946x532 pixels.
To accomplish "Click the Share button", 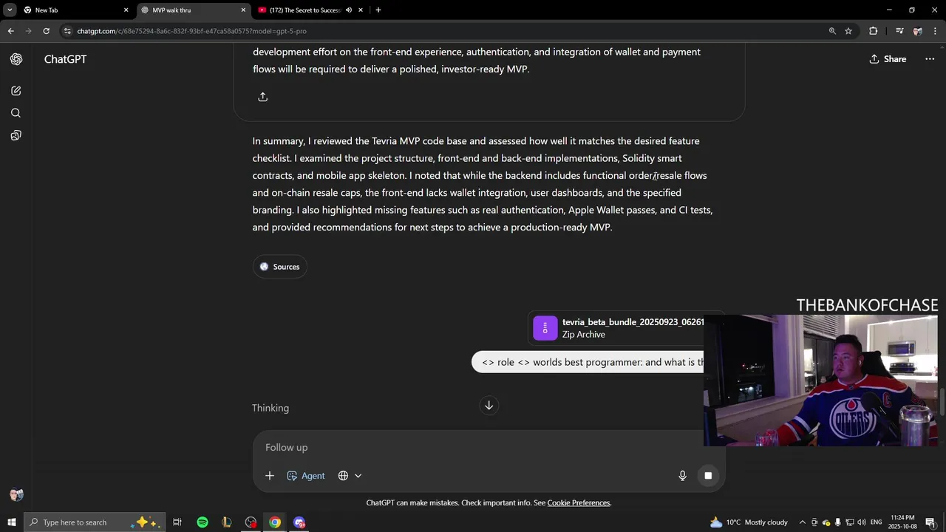I will 888,59.
